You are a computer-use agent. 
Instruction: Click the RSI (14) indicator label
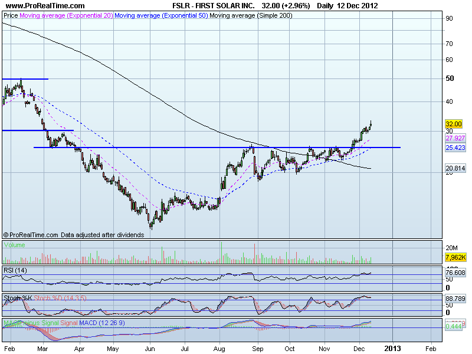(x=15, y=270)
